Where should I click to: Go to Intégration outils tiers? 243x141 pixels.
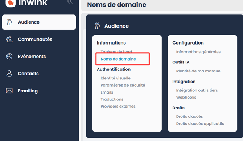tap(197, 90)
